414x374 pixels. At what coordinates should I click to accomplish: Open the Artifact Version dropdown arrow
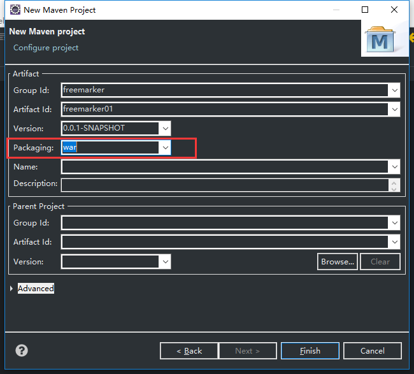(166, 128)
